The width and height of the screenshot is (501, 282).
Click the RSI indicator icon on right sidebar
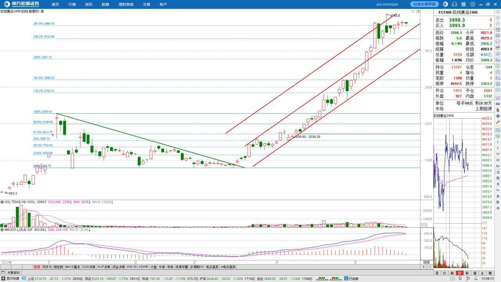click(x=498, y=104)
